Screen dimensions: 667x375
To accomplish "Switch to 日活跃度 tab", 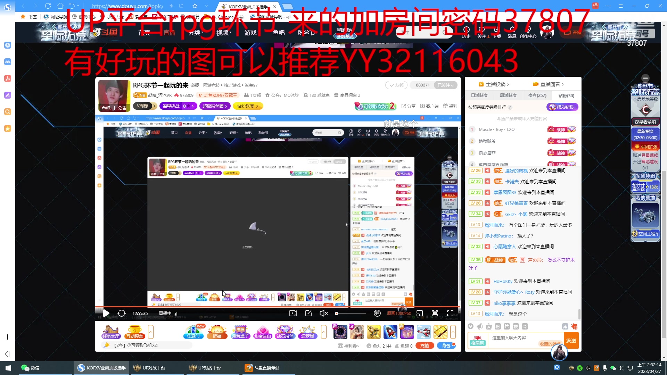I will click(479, 95).
